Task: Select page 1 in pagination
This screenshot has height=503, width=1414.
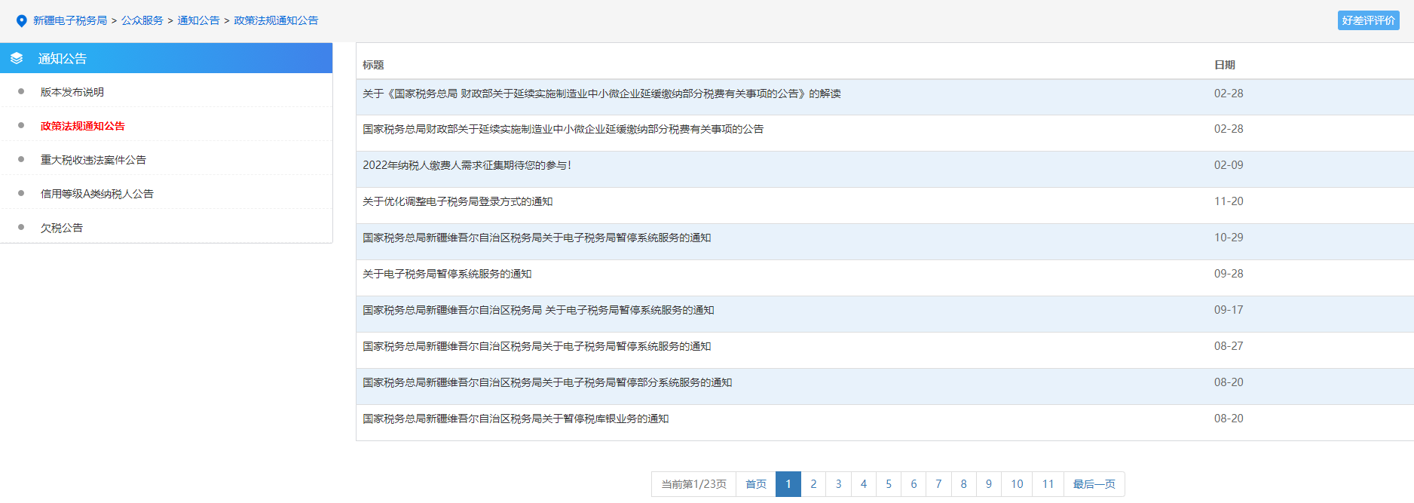Action: pos(788,484)
